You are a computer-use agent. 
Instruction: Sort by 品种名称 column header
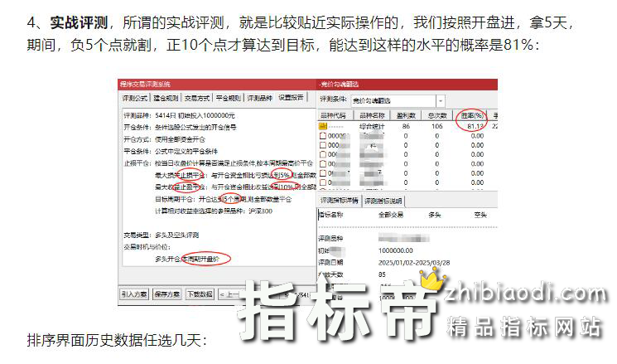[372, 115]
